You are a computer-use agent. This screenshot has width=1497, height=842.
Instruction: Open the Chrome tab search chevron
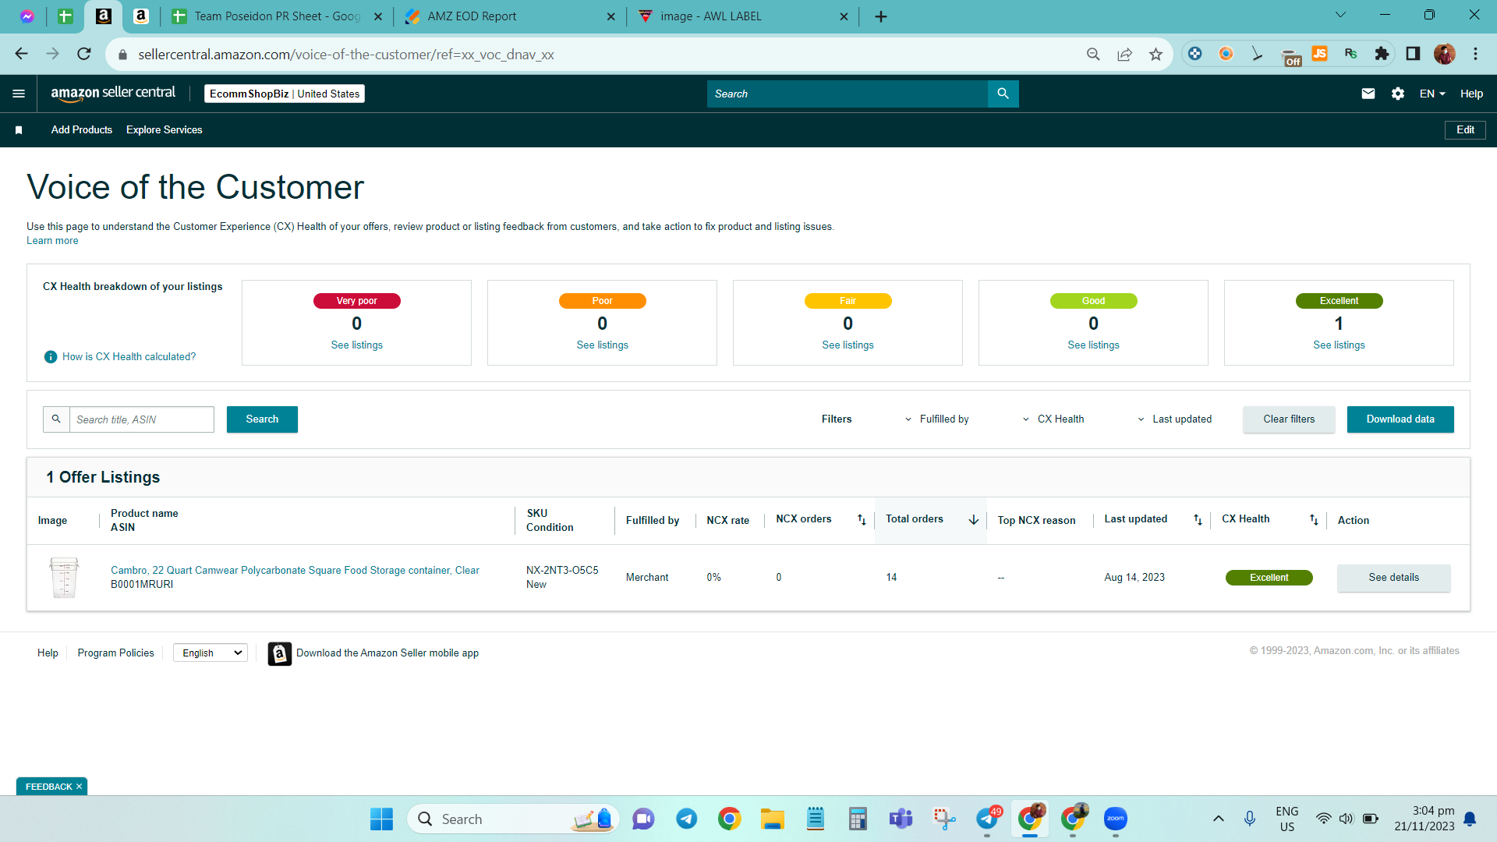coord(1340,15)
